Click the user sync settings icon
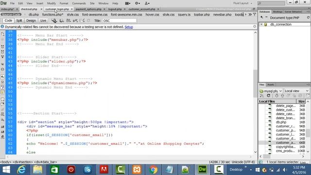Image resolution: width=311 pixels, height=175 pixels. pyautogui.click(x=147, y=3)
